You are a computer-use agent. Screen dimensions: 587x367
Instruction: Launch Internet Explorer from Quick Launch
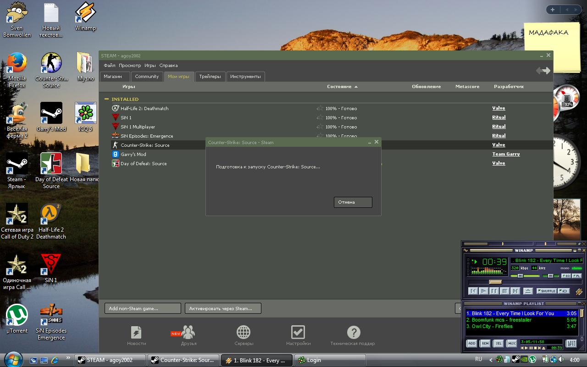[x=55, y=360]
